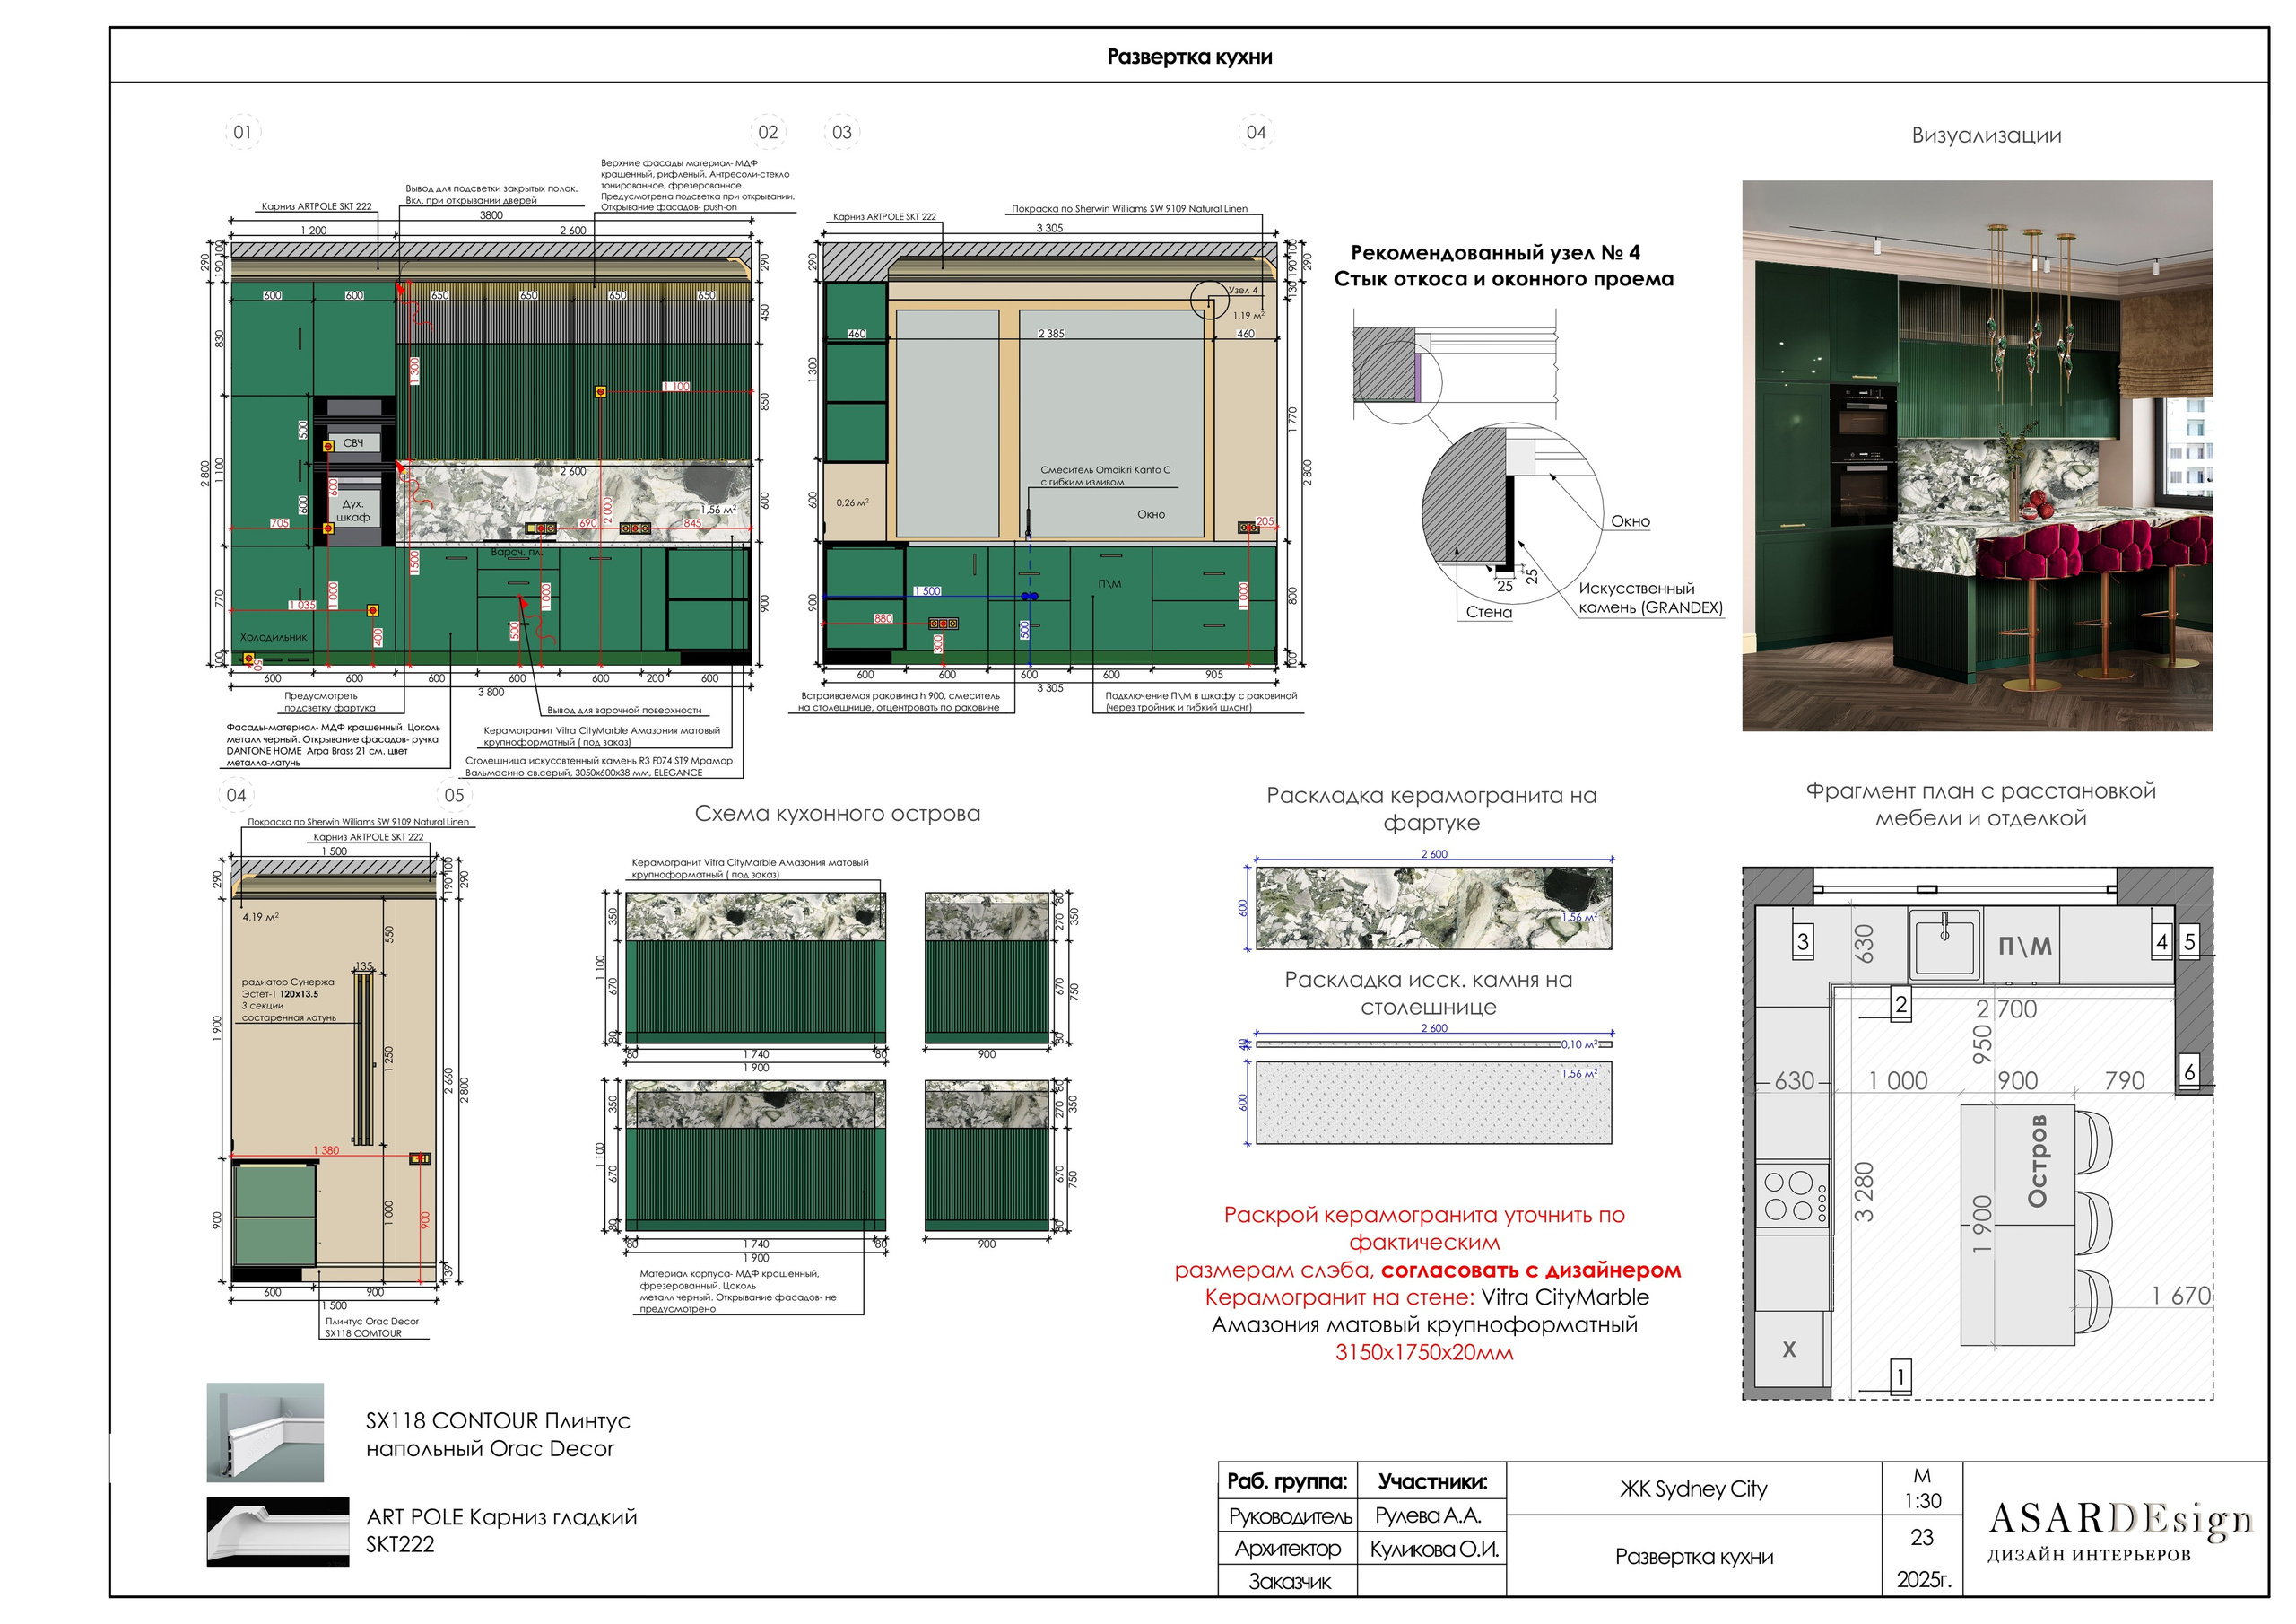Screen dimensions: 2296x1624
Task: Click the marble backsplash layout swatch
Action: click(1433, 908)
